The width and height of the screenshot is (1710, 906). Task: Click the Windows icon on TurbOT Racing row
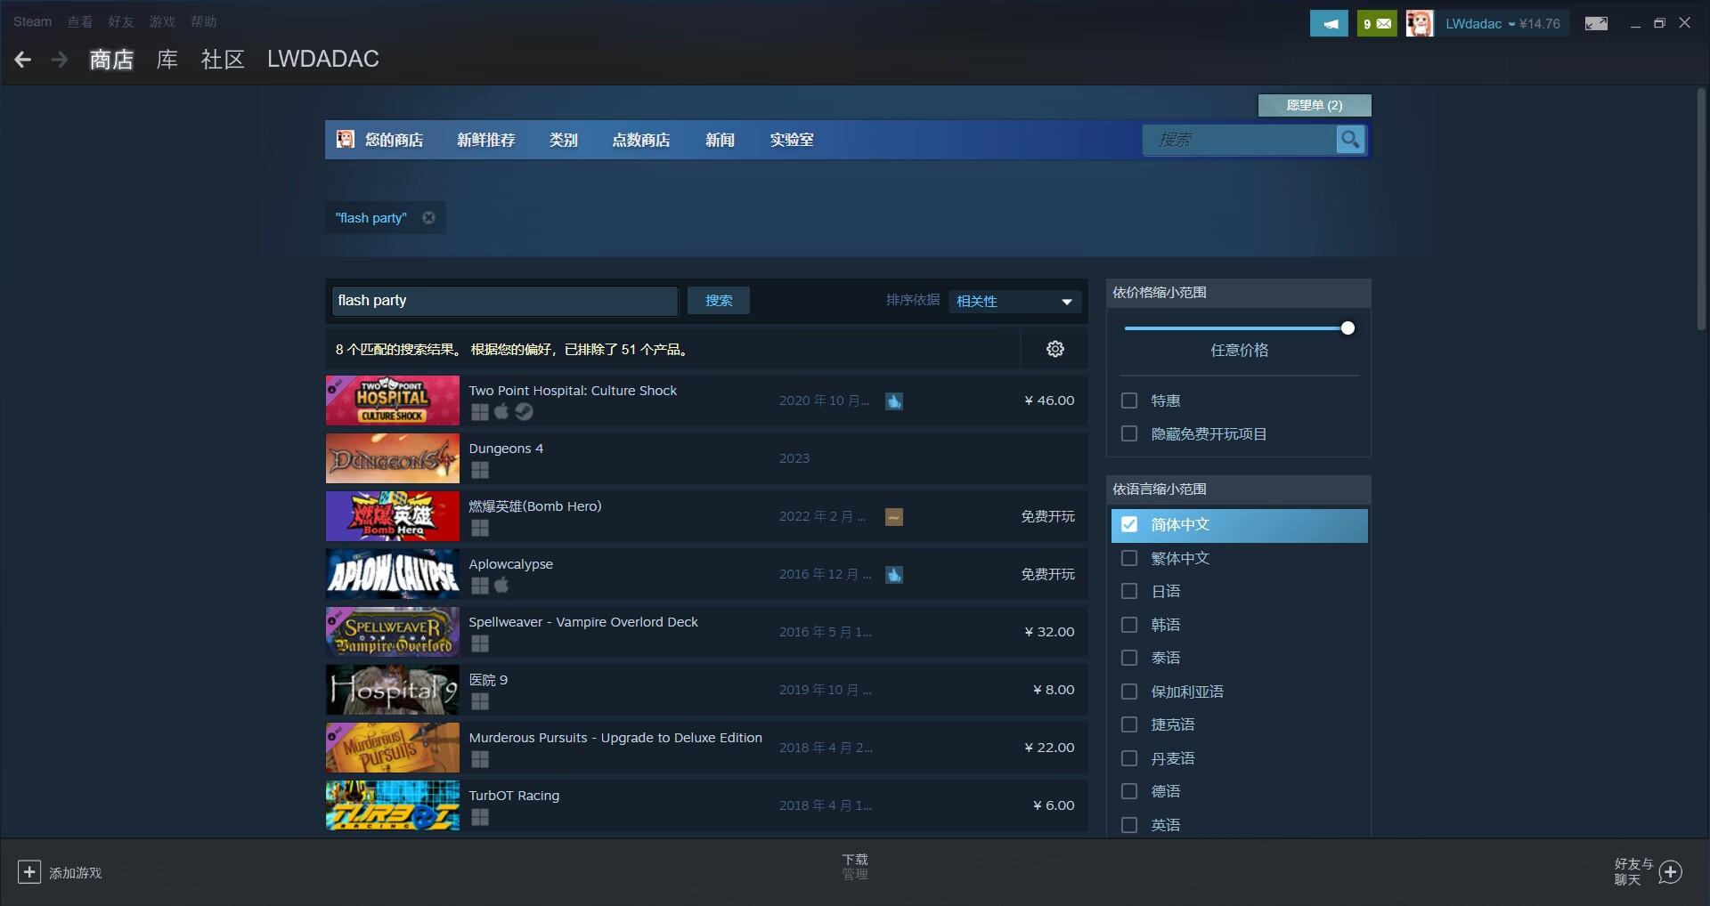coord(480,817)
